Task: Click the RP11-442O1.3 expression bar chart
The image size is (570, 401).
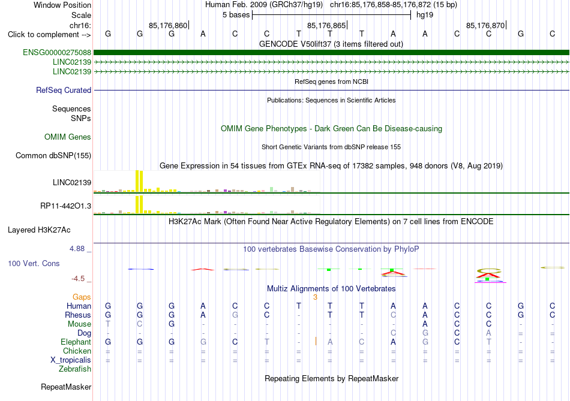Action: coord(207,205)
